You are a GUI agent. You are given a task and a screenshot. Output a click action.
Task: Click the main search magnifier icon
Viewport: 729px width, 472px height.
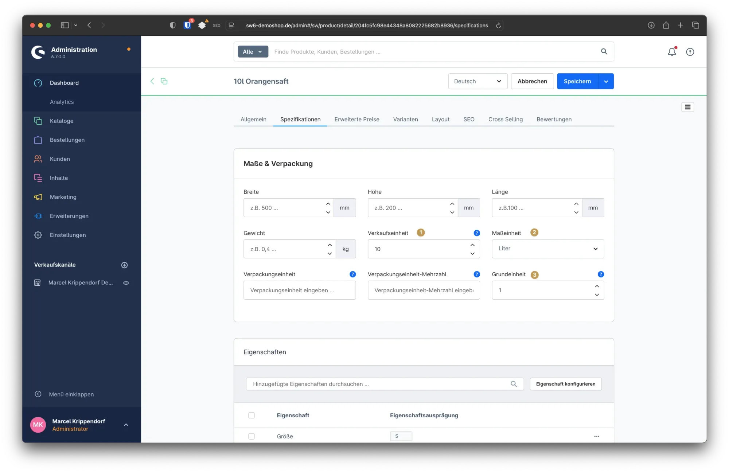tap(604, 51)
